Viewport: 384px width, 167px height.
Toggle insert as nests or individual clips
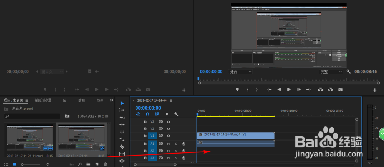point(138,114)
